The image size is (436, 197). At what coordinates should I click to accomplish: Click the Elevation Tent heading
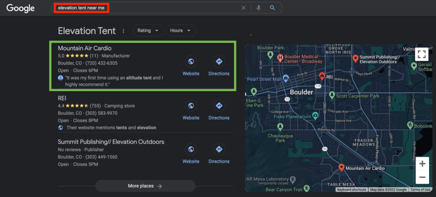coord(87,31)
